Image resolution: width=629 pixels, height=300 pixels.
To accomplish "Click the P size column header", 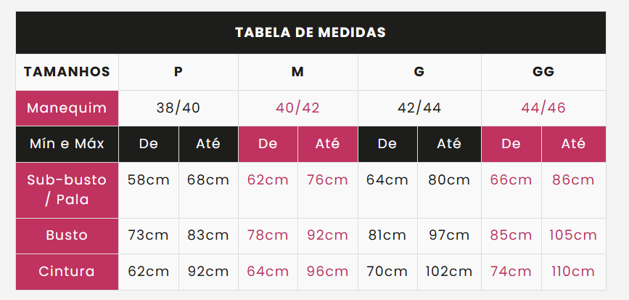I will 178,72.
